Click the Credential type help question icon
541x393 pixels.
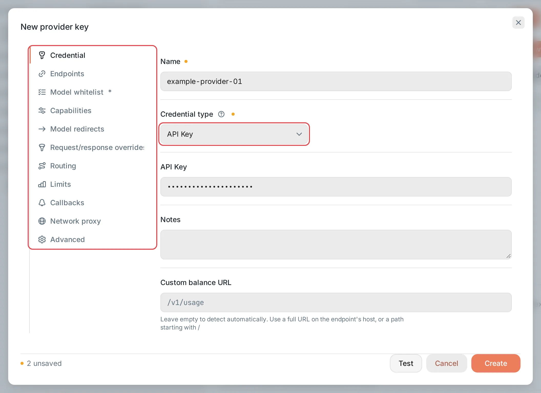point(221,114)
